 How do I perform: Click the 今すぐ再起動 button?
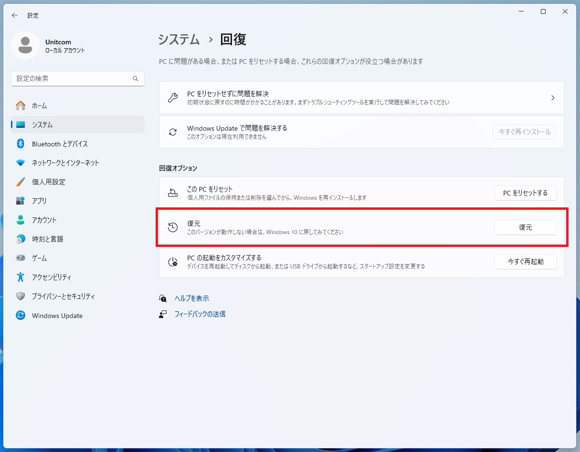tap(526, 262)
